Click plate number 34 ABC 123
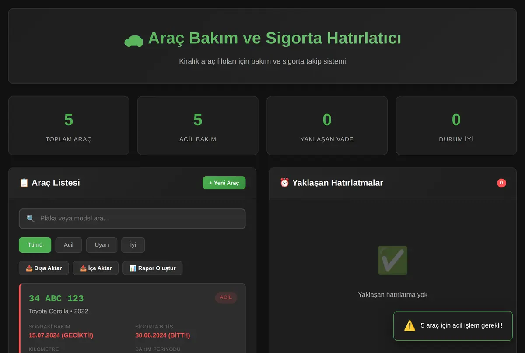525x353 pixels. click(56, 299)
